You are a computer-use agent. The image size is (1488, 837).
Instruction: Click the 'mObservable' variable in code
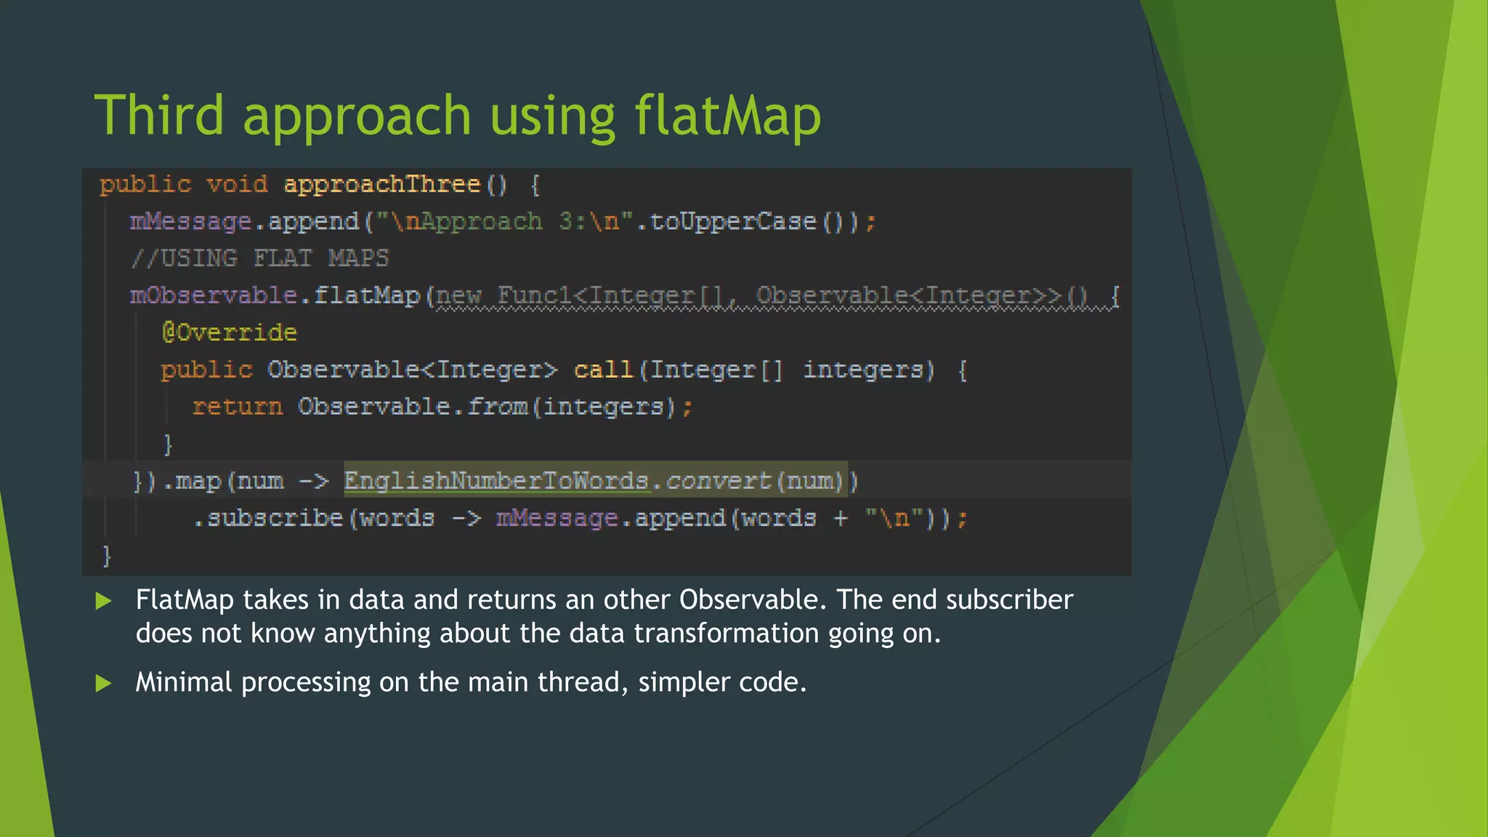tap(214, 296)
